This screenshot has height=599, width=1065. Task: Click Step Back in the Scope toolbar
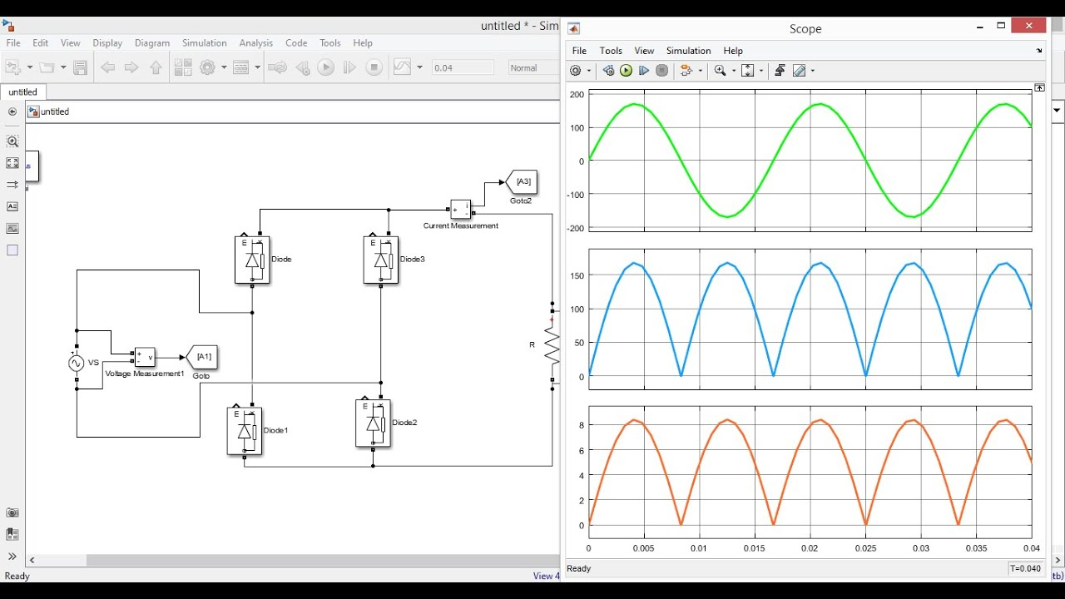[608, 71]
